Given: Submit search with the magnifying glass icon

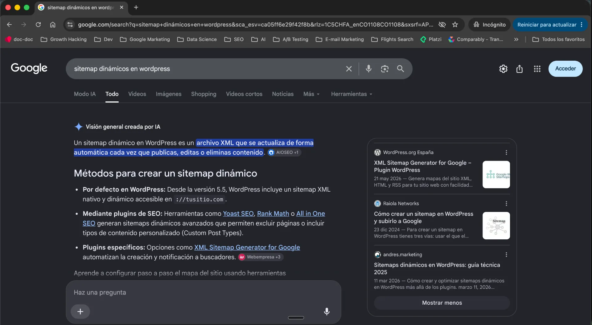Looking at the screenshot, I should pyautogui.click(x=400, y=69).
